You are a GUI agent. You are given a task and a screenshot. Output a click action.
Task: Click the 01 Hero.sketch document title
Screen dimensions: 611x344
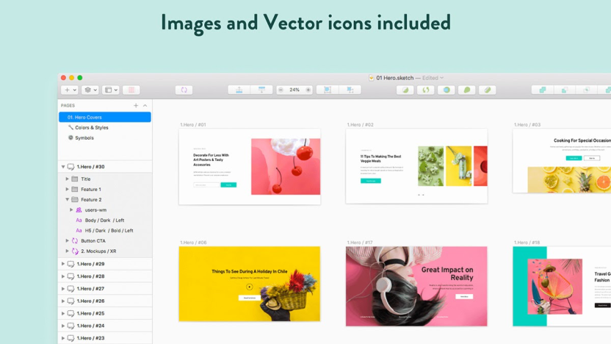[x=395, y=78]
